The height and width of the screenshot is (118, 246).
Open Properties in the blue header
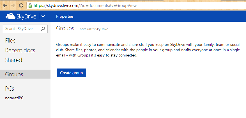65,16
